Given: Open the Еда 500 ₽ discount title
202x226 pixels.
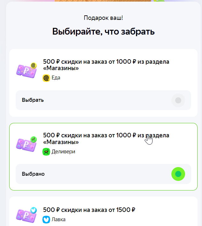Looking at the screenshot, I should [x=106, y=65].
